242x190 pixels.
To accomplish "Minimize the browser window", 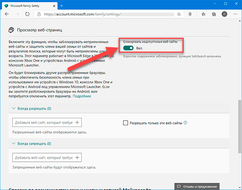I will coord(215,4).
